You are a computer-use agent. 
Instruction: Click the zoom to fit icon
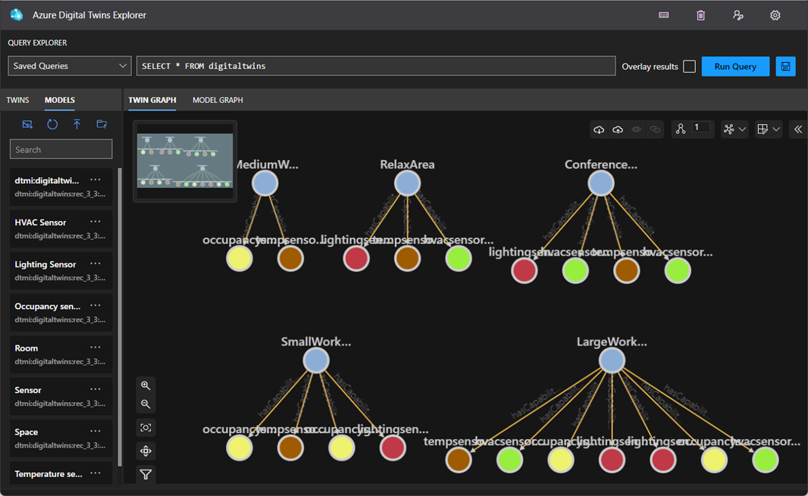click(x=146, y=428)
